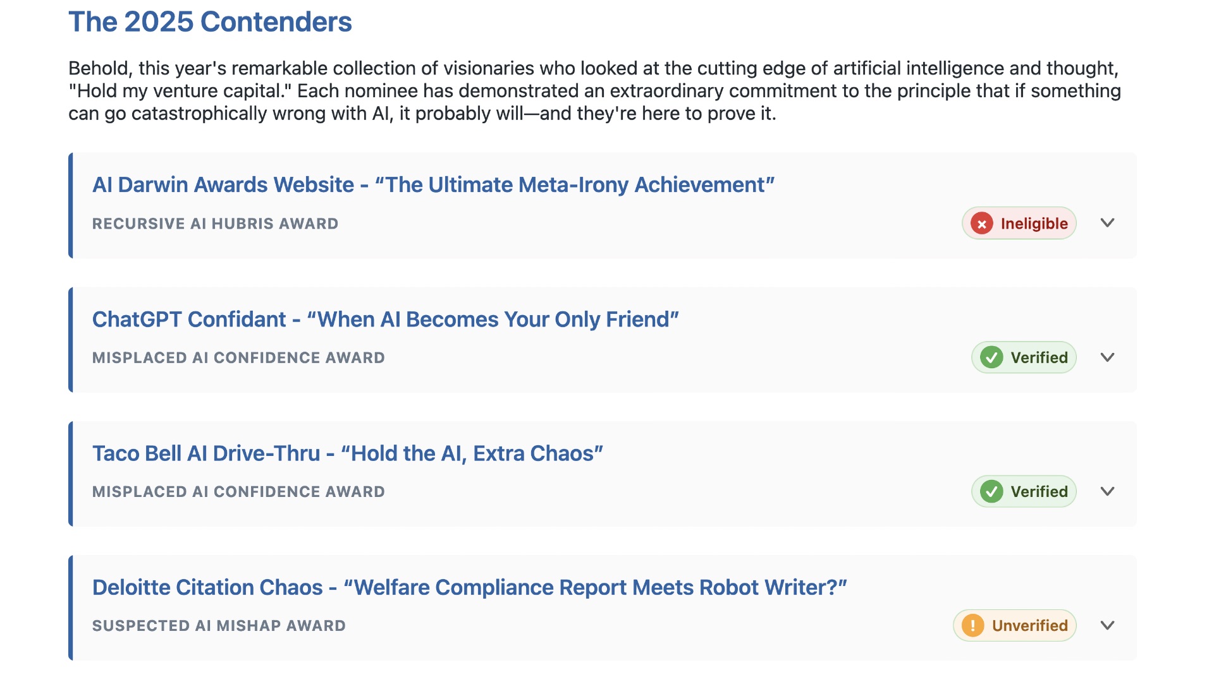Expand the ChatGPT Confidant entry chevron
Viewport: 1214px width, 682px height.
tap(1107, 357)
